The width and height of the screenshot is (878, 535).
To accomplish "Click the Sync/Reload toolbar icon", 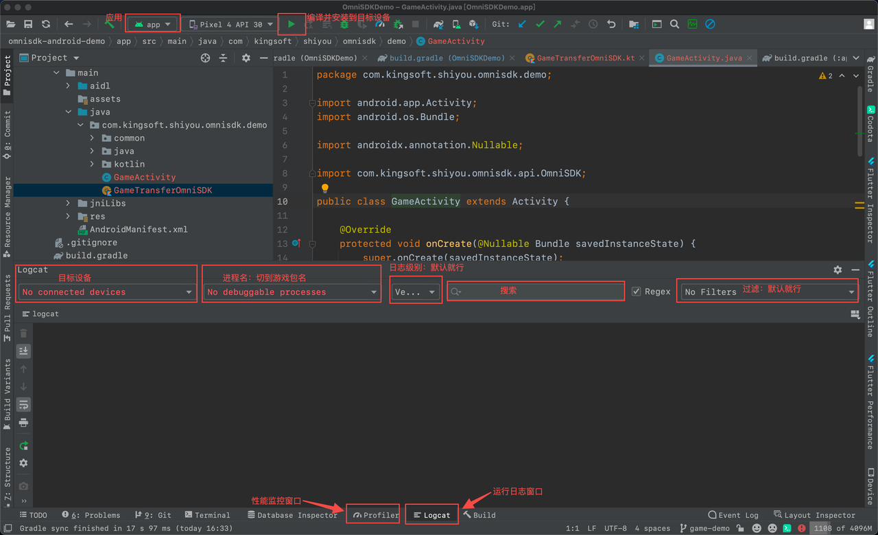I will point(46,24).
